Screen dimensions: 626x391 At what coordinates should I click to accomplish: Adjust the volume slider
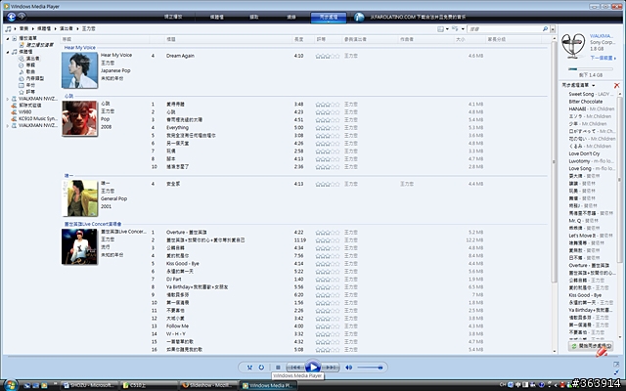(370, 368)
